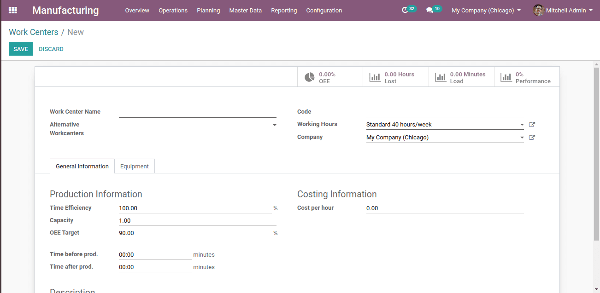The image size is (600, 293).
Task: Click the Production Information heading
Action: [x=96, y=194]
